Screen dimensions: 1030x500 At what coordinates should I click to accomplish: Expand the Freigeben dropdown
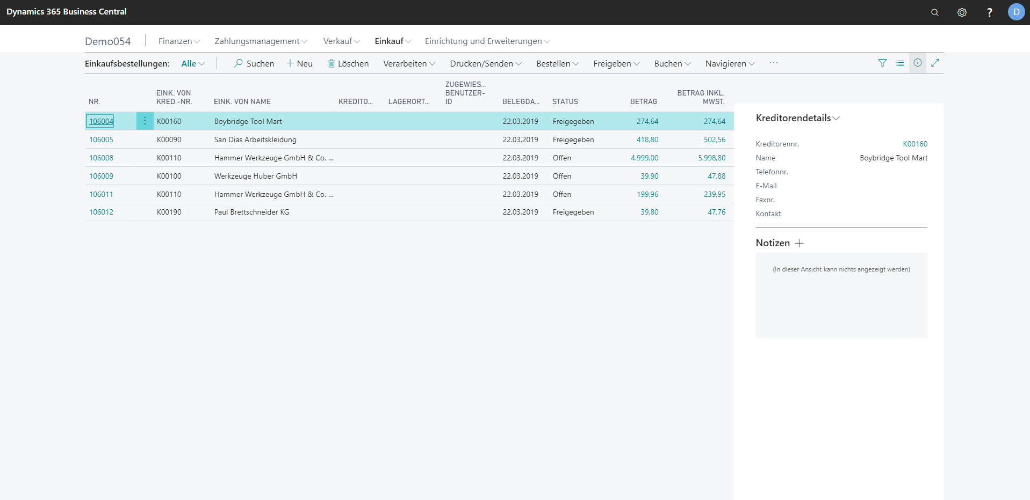click(617, 63)
